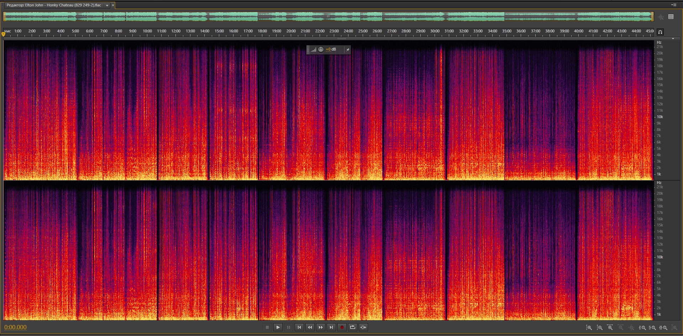The height and width of the screenshot is (336, 683).
Task: Click the red Record button
Action: (x=342, y=327)
